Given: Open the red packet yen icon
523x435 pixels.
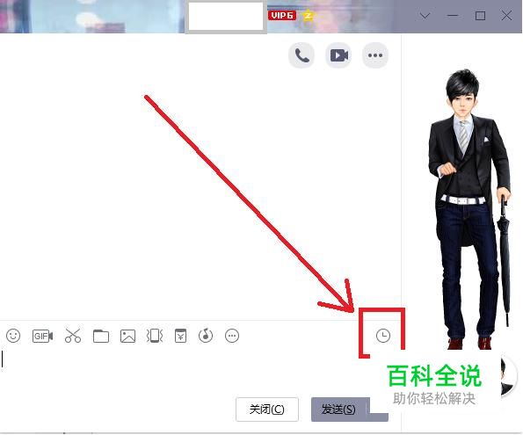Looking at the screenshot, I should (x=180, y=336).
